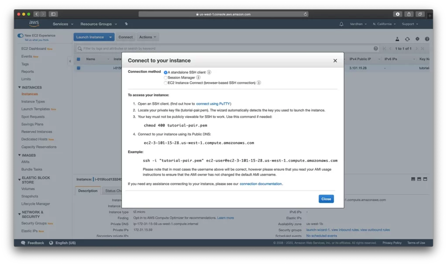Refresh the instances list

coord(407,39)
